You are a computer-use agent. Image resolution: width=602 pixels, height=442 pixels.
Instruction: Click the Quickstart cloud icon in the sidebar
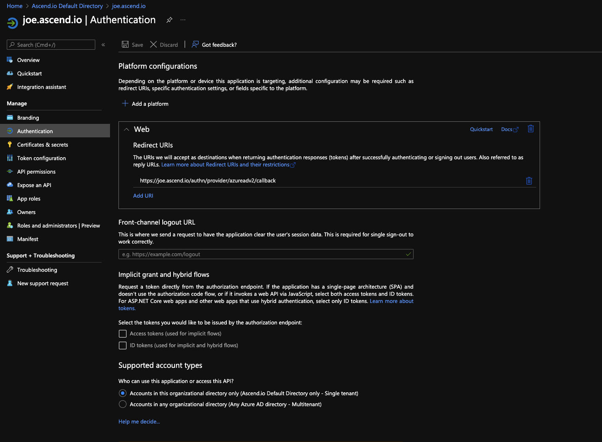10,73
